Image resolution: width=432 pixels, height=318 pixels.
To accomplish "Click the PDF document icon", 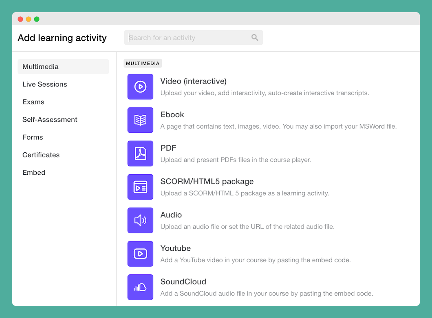I will pyautogui.click(x=140, y=154).
